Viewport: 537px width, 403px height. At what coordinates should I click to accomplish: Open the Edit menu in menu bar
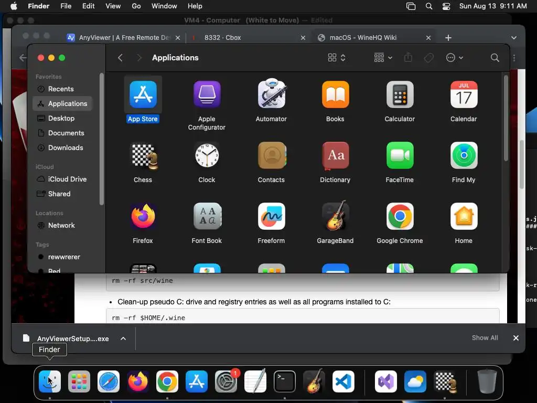pos(88,6)
